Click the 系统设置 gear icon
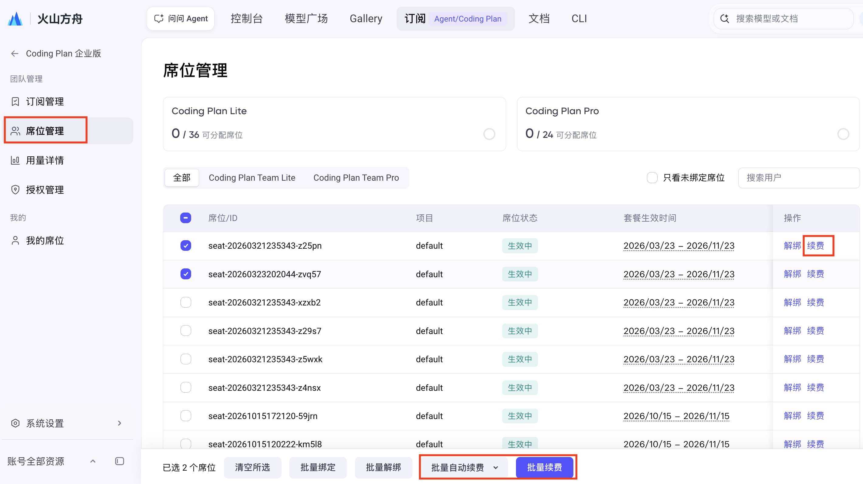This screenshot has width=863, height=484. (x=15, y=423)
